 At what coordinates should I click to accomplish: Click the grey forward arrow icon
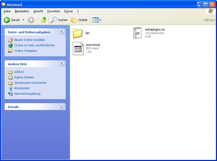31,20
